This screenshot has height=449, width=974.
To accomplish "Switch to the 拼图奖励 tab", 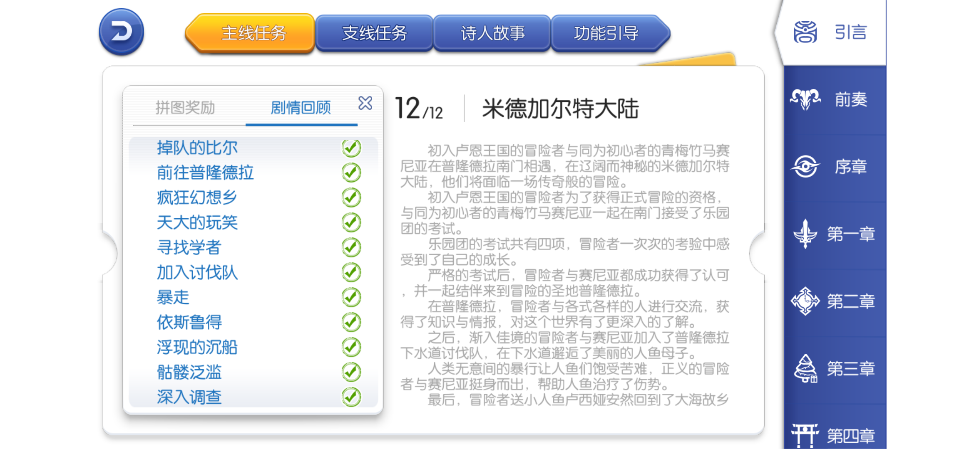I will point(185,108).
